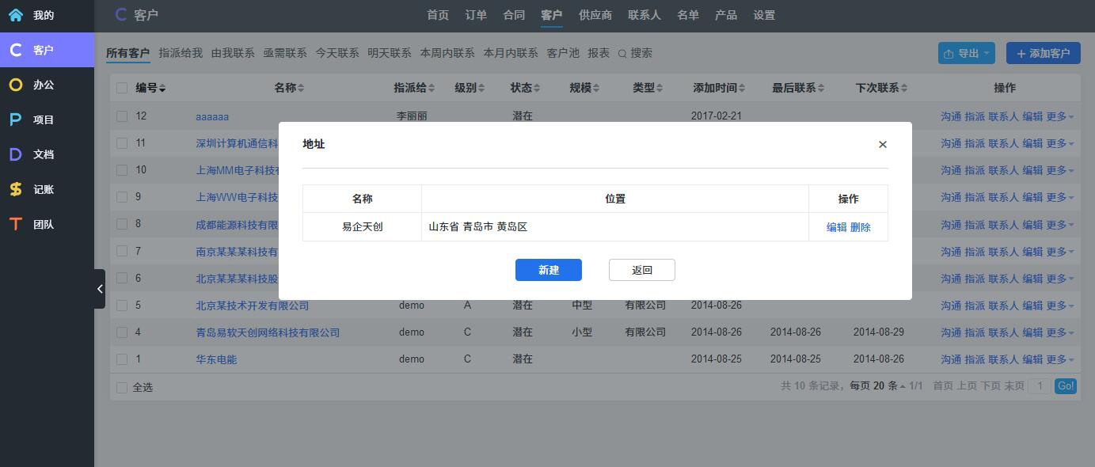The width and height of the screenshot is (1095, 467).
Task: Close the 地址 dialog with X
Action: click(x=882, y=144)
